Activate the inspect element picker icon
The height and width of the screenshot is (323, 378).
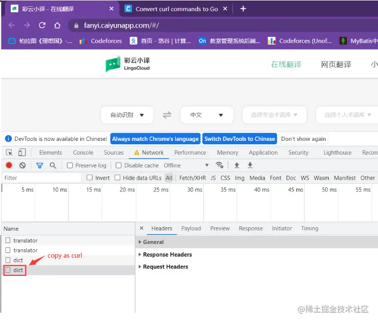click(9, 153)
